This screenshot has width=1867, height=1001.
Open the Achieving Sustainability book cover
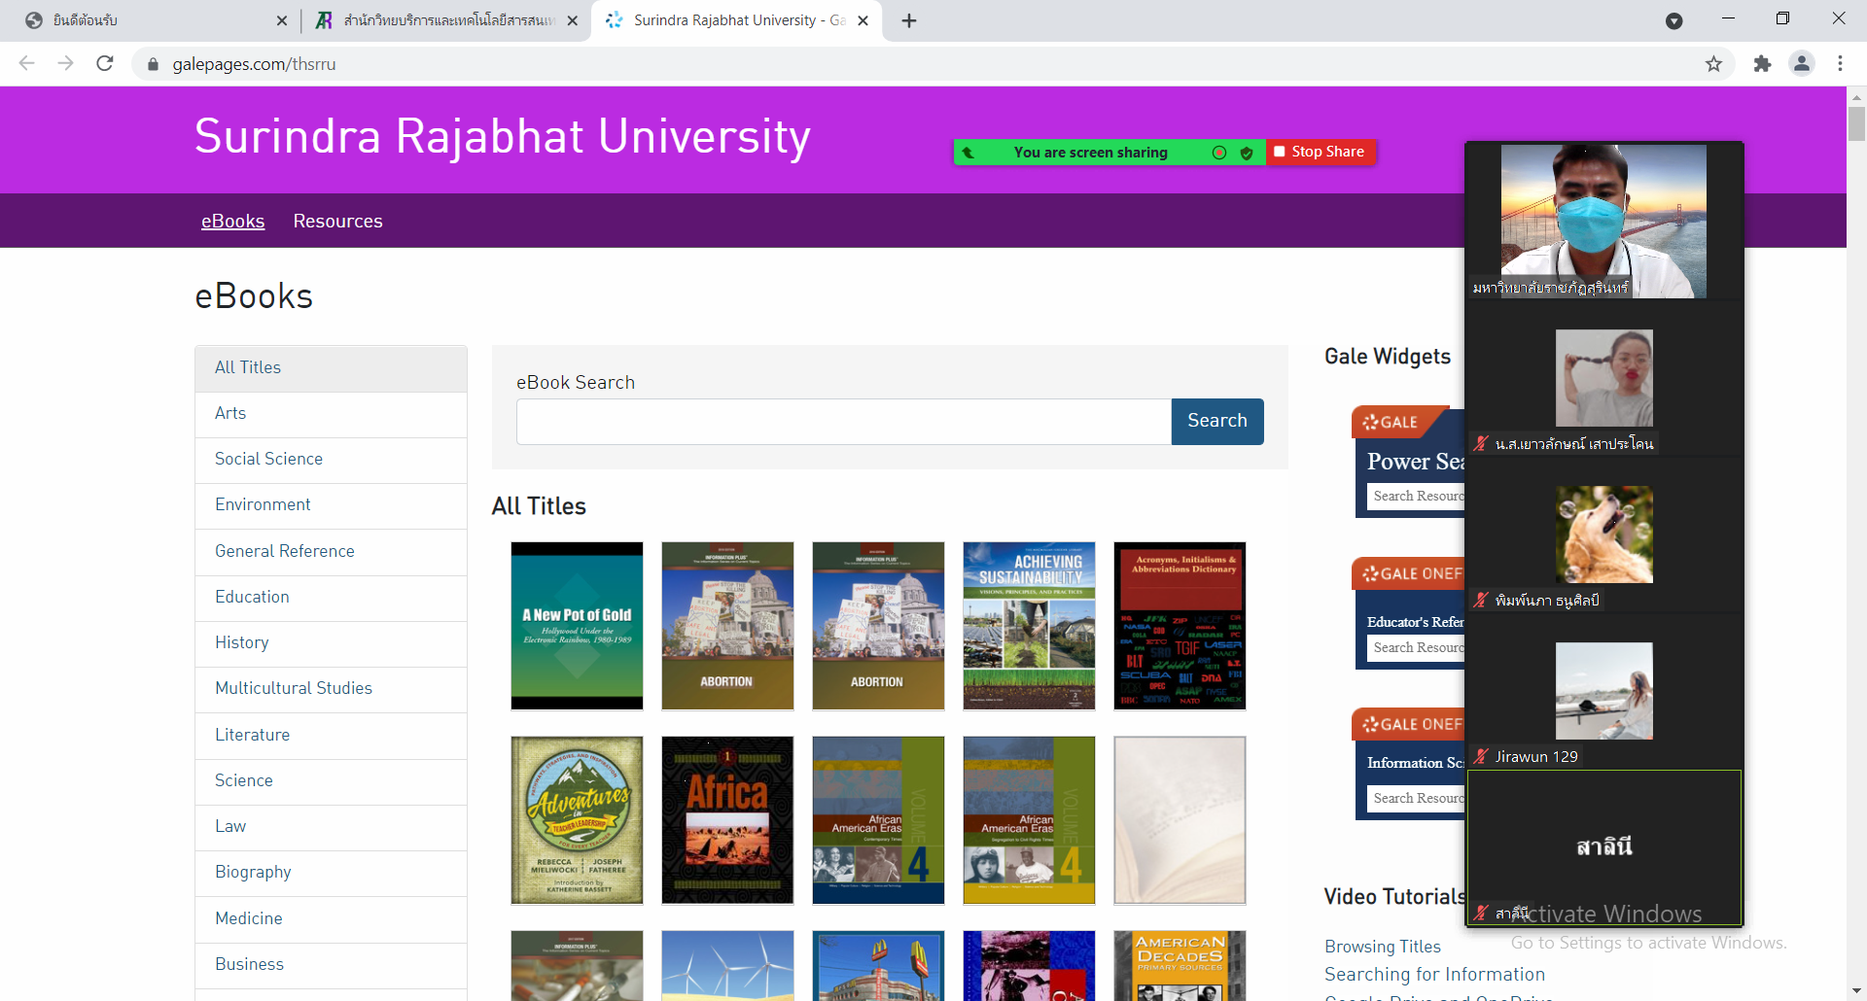[x=1029, y=626]
